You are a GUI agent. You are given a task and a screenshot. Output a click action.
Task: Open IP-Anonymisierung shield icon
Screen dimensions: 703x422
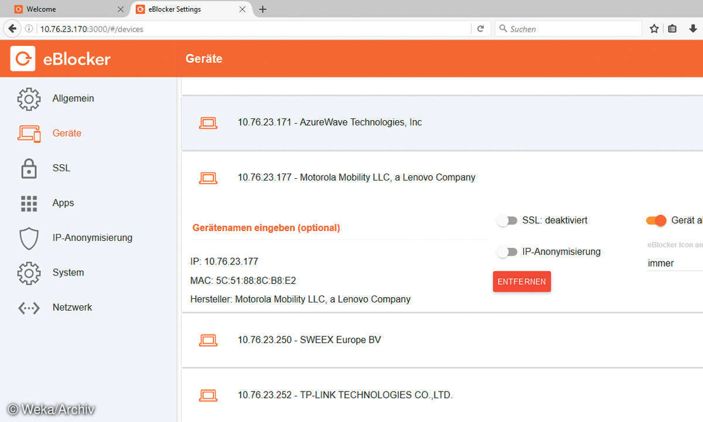pos(29,238)
